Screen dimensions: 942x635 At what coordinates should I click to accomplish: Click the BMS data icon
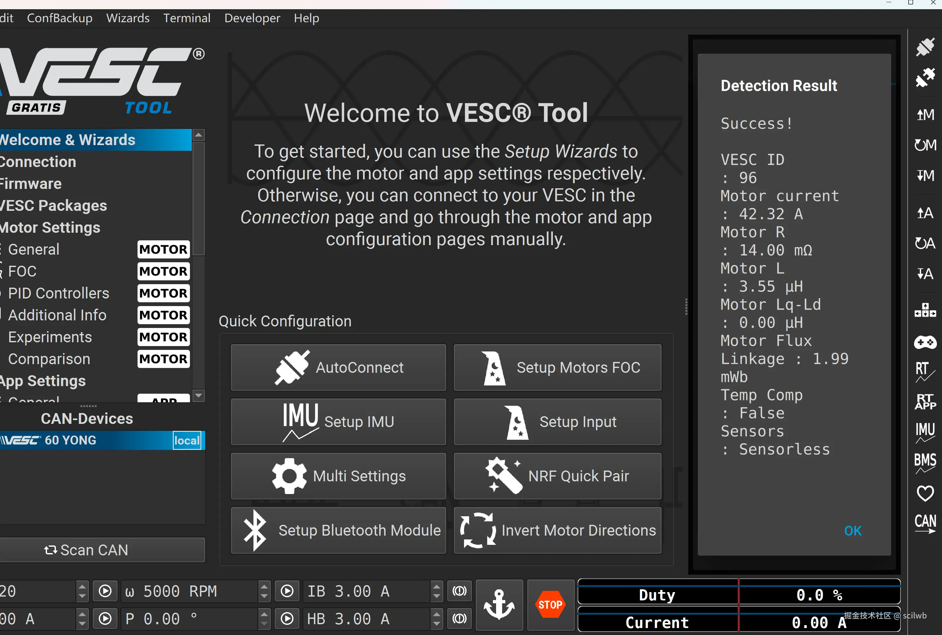(925, 463)
